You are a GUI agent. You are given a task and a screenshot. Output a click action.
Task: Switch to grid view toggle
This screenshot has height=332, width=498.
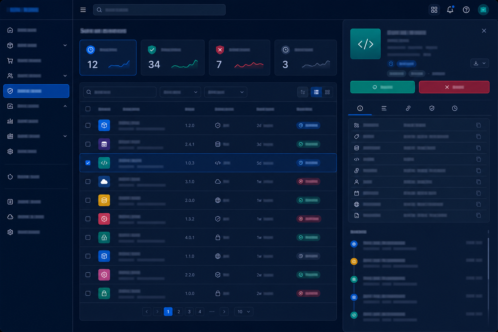click(x=327, y=92)
